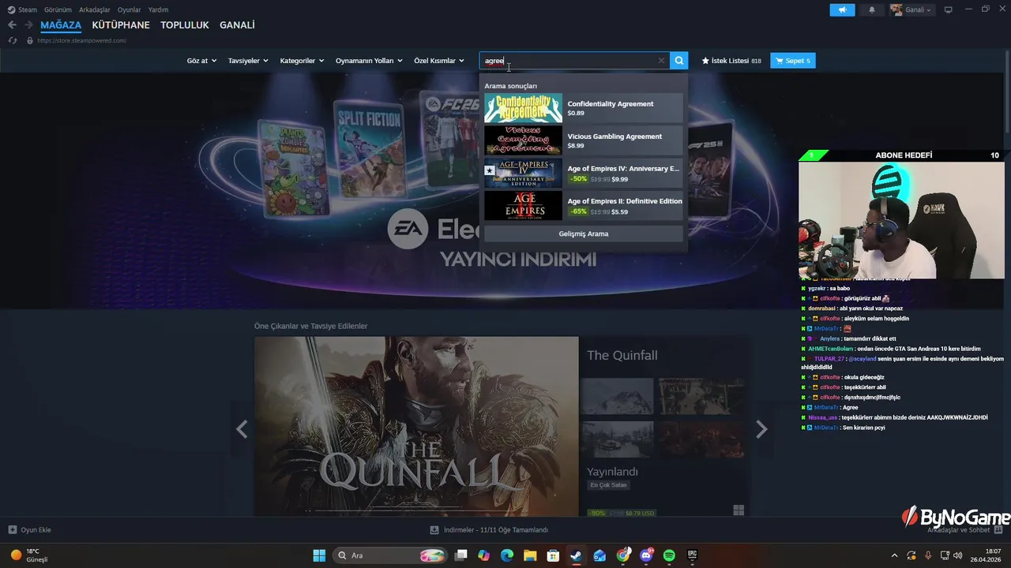The height and width of the screenshot is (568, 1011).
Task: Select Age of Empires II Definitive Edition
Action: tap(584, 206)
